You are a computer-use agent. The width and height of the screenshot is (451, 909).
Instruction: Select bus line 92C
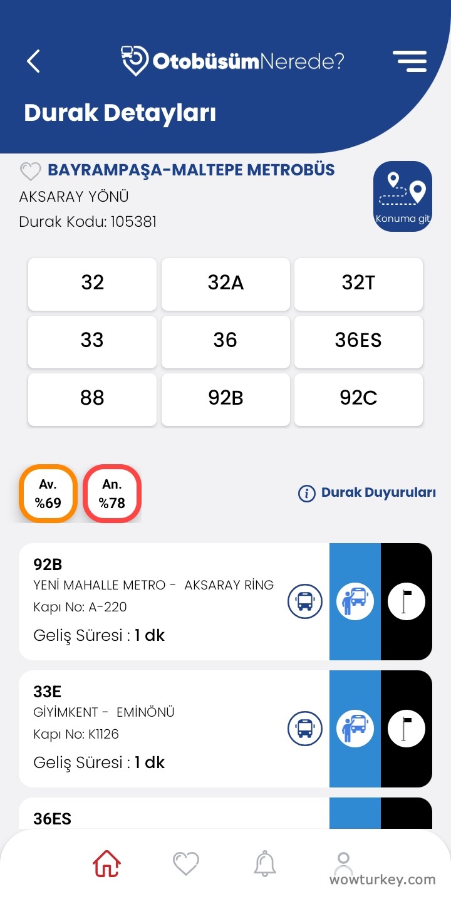[358, 399]
